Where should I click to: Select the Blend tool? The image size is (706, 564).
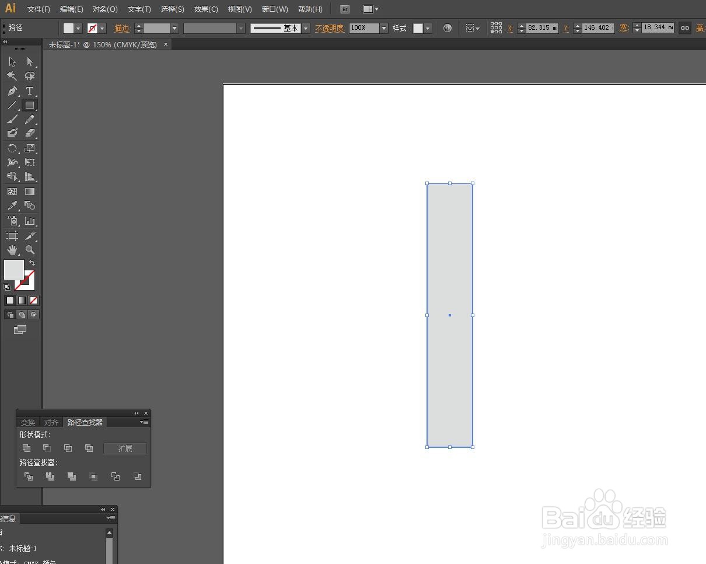pos(30,206)
